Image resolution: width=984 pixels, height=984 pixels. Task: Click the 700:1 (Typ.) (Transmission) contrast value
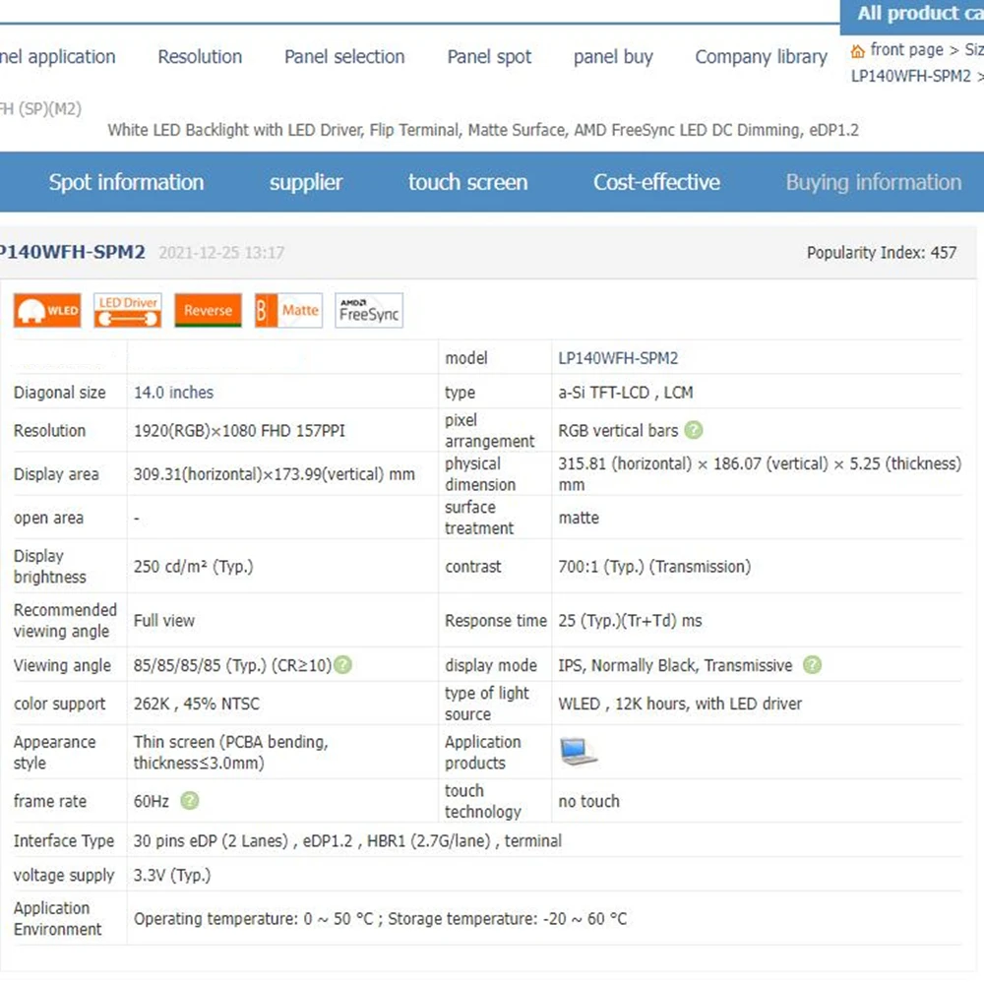(x=654, y=566)
